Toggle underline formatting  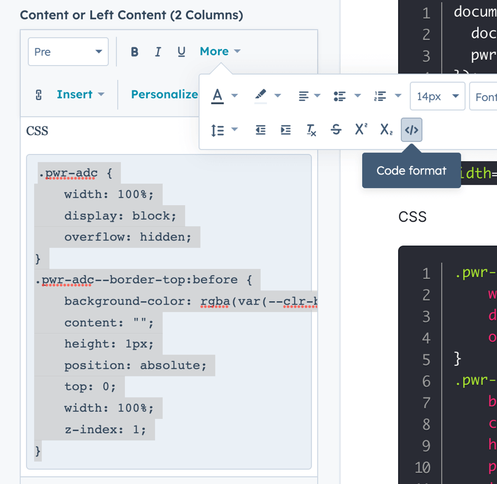(181, 51)
